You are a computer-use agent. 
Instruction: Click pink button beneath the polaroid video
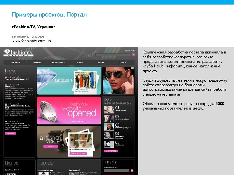coord(78,154)
